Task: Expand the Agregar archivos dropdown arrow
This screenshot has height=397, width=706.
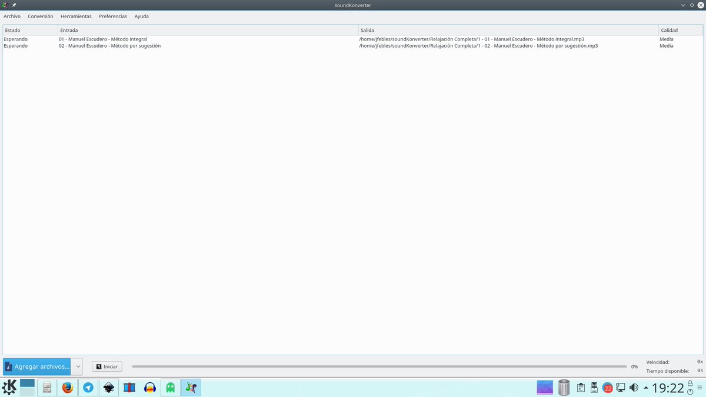Action: (77, 366)
